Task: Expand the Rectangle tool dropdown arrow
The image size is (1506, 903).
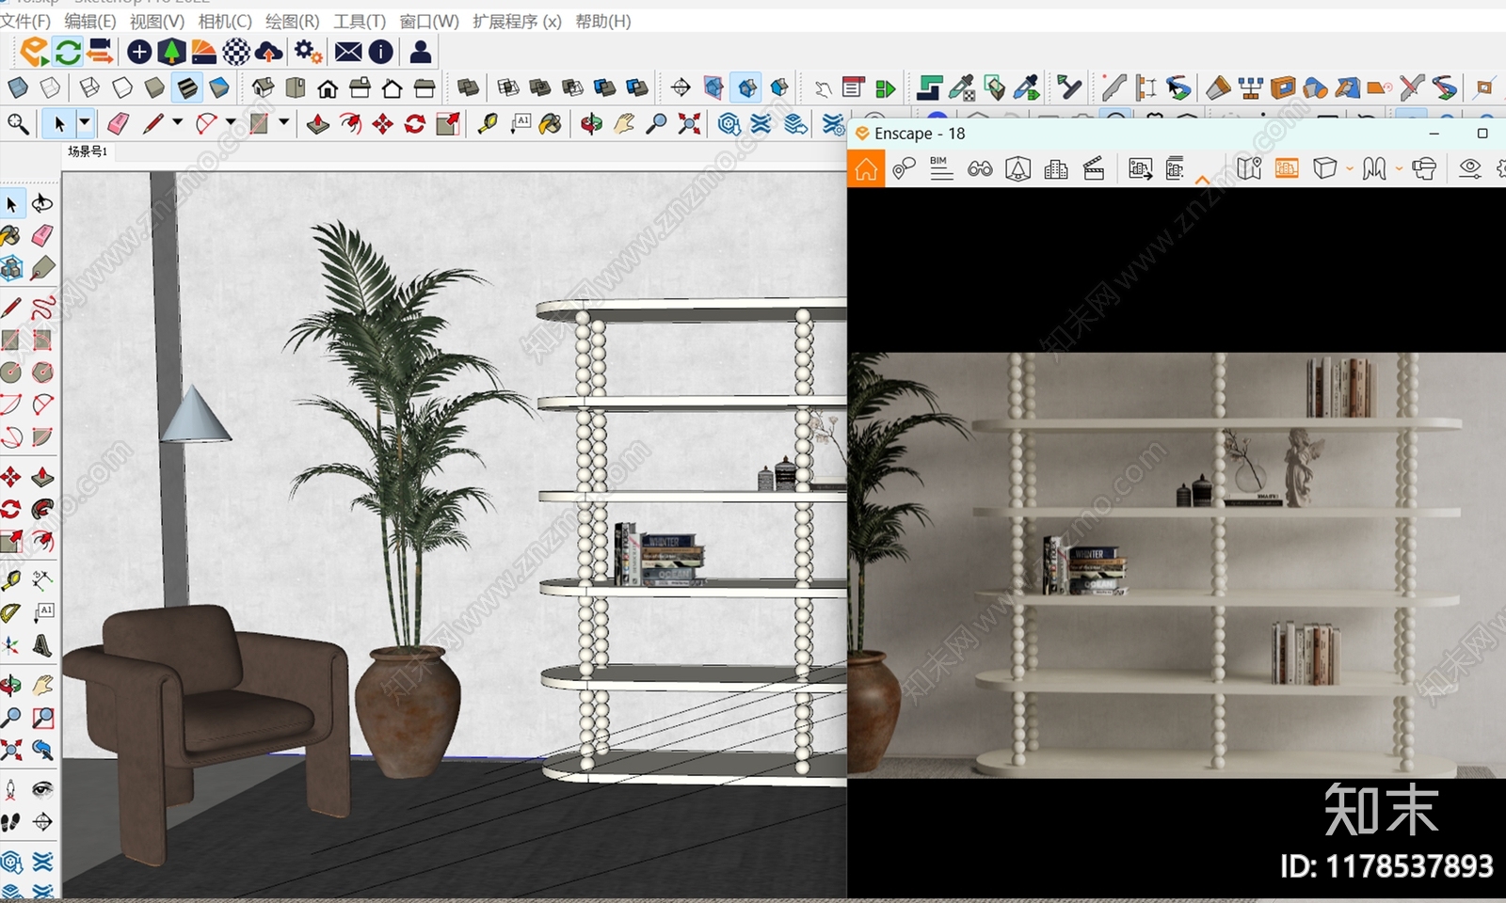Action: click(284, 122)
